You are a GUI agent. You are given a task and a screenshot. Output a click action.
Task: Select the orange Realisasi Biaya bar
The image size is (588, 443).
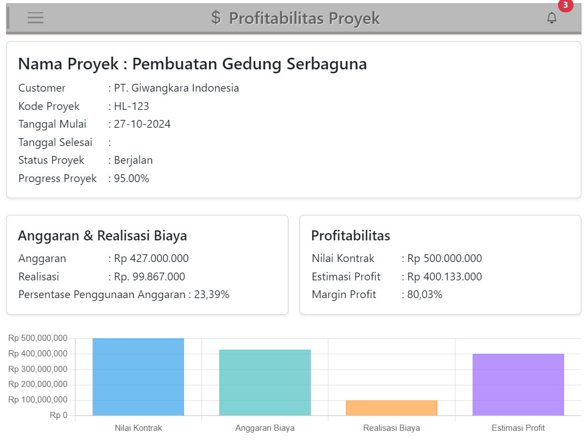coord(392,407)
